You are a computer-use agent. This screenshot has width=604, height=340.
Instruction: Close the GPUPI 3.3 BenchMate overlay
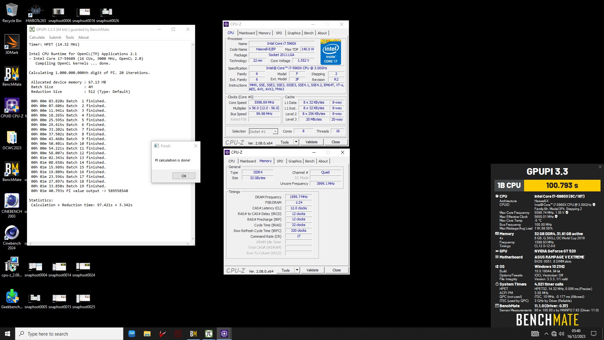point(600,167)
